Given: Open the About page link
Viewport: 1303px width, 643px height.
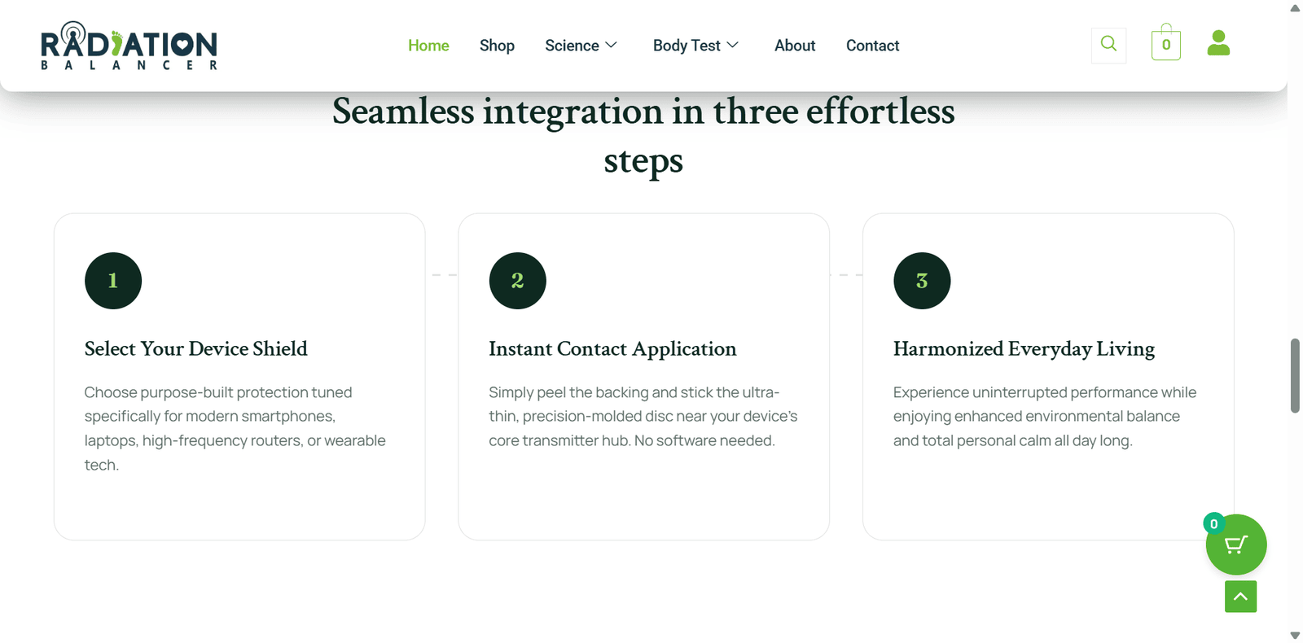Looking at the screenshot, I should coord(795,46).
